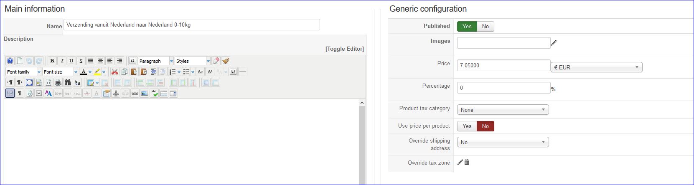
Task: Expand the Product tax category dropdown
Action: [503, 110]
